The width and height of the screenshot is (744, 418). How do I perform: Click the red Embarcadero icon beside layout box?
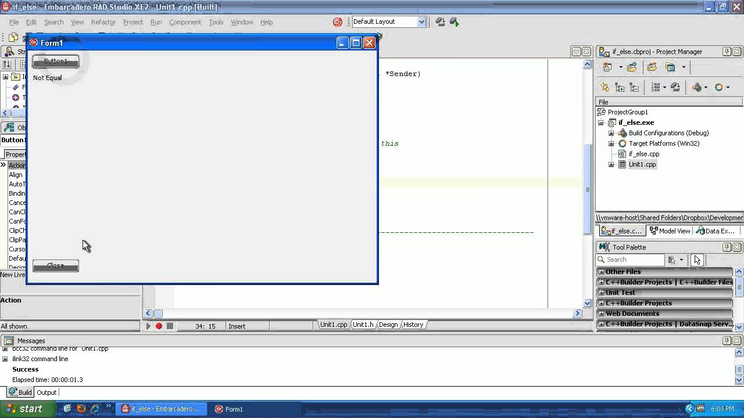click(338, 22)
